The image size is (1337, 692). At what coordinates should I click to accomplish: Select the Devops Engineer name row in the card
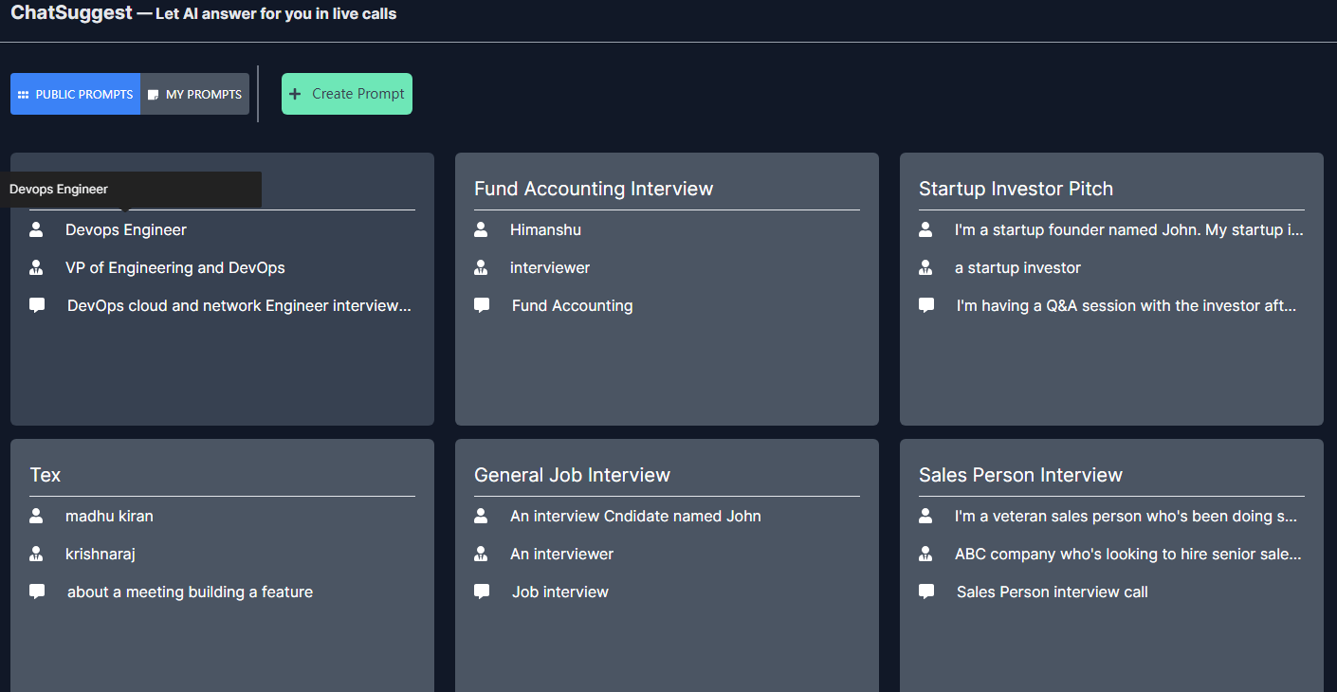click(x=126, y=229)
